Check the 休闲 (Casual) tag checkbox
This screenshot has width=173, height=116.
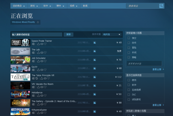(129, 52)
